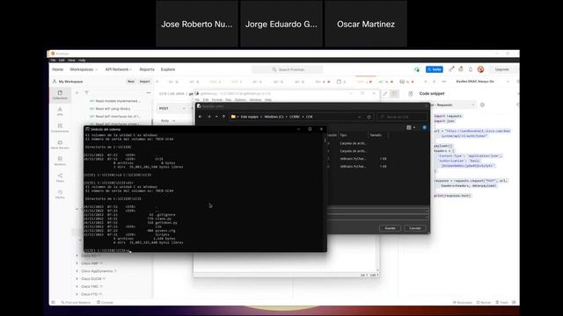Viewport: 563px width, 316px height.
Task: Open the address path dropdown in save dialog
Action: coord(360,117)
